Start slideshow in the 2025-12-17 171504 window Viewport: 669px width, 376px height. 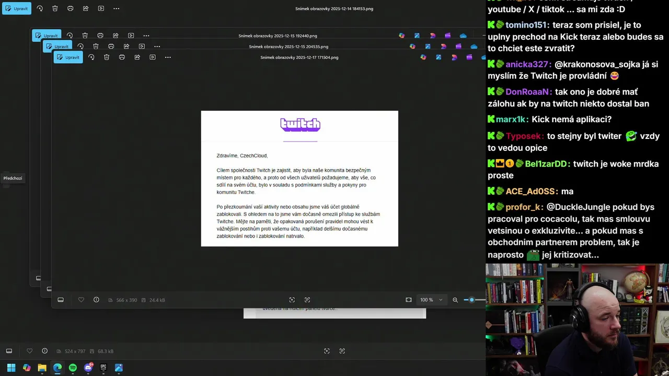(x=153, y=57)
